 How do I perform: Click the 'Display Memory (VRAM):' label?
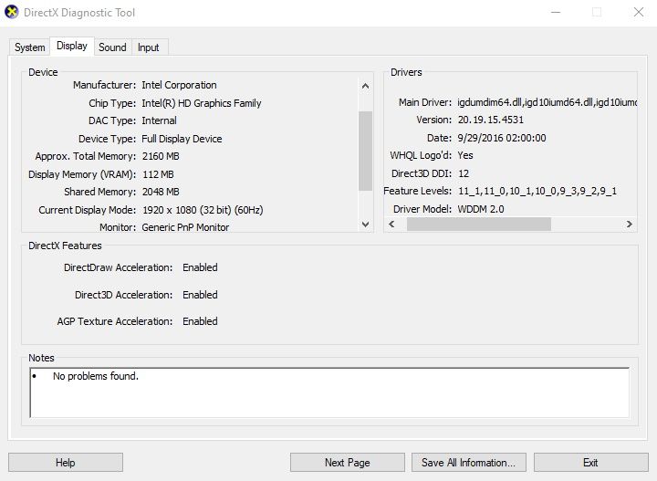(82, 174)
